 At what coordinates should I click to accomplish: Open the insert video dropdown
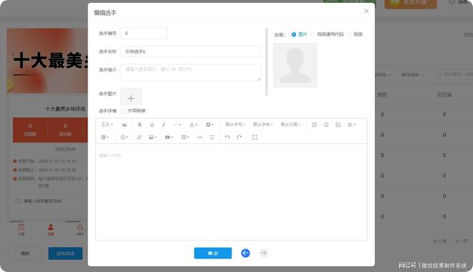click(169, 137)
